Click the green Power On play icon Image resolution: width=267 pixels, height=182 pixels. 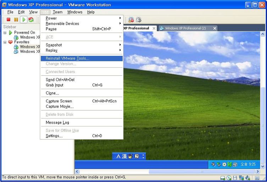[x=24, y=19]
